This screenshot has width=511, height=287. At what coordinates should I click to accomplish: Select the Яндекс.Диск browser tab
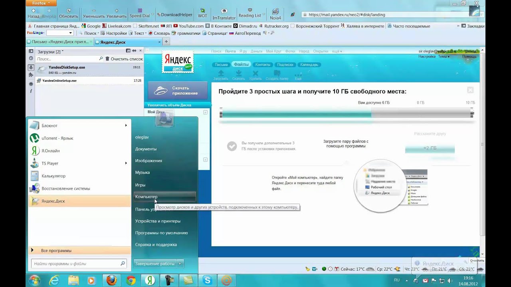(129, 42)
